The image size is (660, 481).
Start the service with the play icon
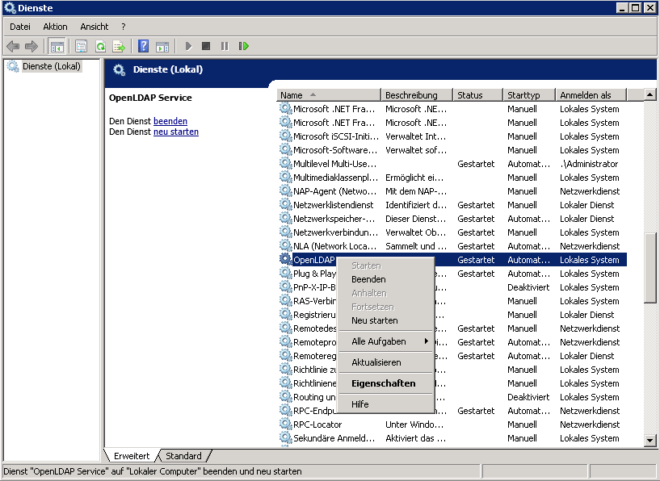coord(187,46)
